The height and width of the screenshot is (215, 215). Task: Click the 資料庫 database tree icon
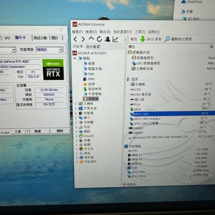(x=81, y=157)
